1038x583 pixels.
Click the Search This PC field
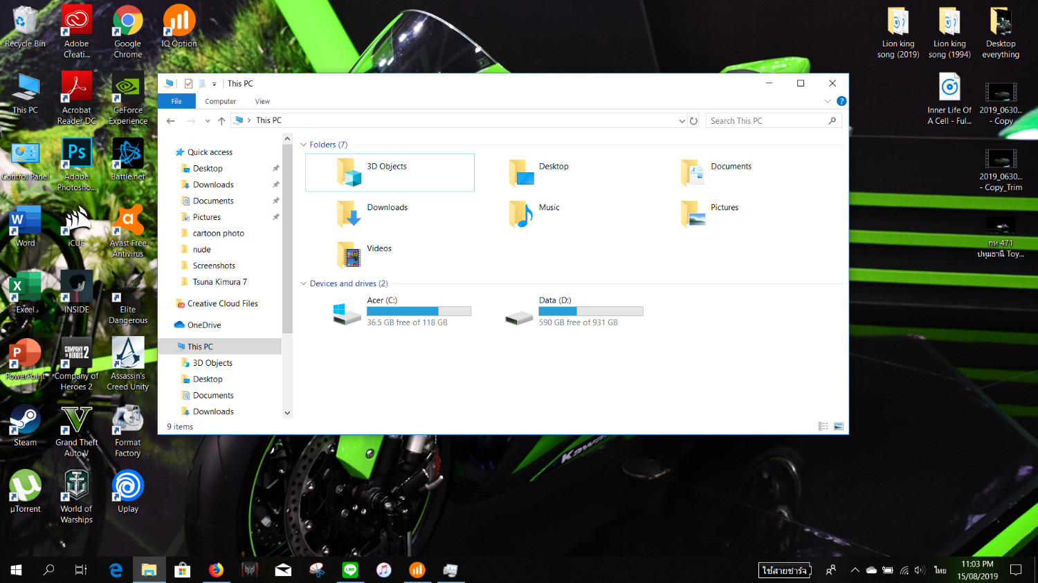pyautogui.click(x=774, y=120)
